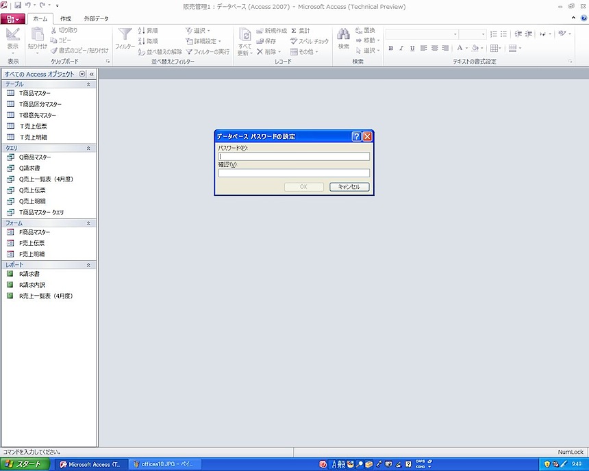This screenshot has height=471, width=589.
Task: Open the その他 more dropdown
Action: [x=304, y=51]
